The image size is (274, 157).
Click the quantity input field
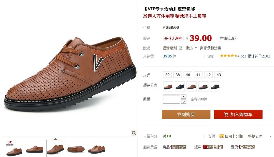pos(171,99)
